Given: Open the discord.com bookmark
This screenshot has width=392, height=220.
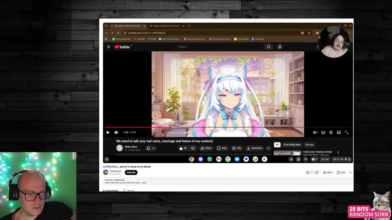Looking at the screenshot, I should tap(195, 39).
